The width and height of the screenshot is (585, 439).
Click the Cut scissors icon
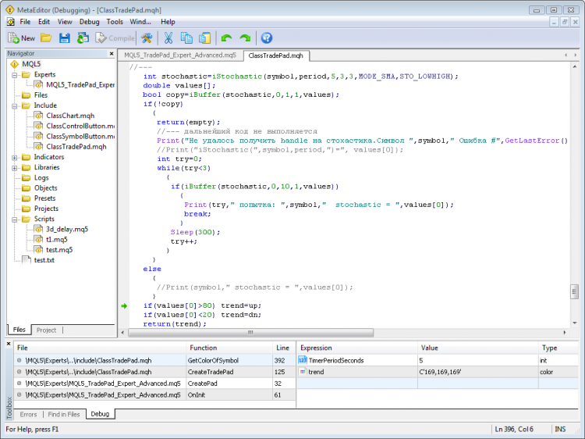[x=168, y=37]
